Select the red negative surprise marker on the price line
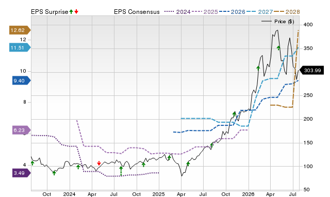The image size is (330, 197). point(99,163)
